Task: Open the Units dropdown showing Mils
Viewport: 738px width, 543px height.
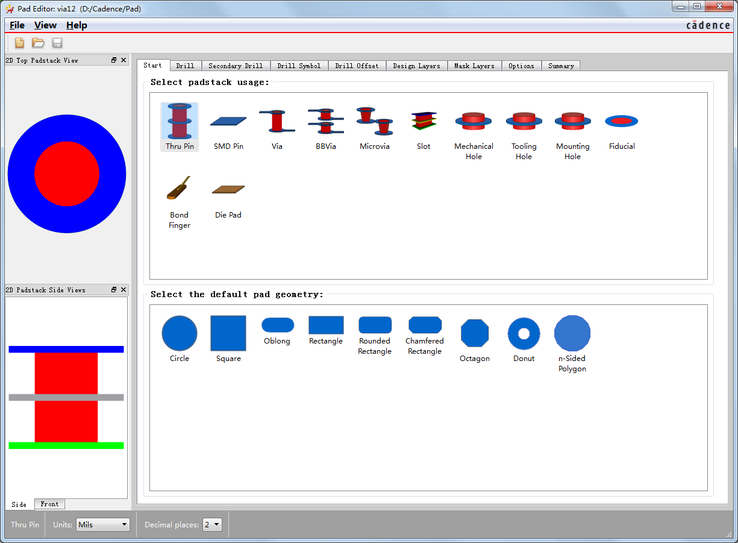Action: [103, 525]
